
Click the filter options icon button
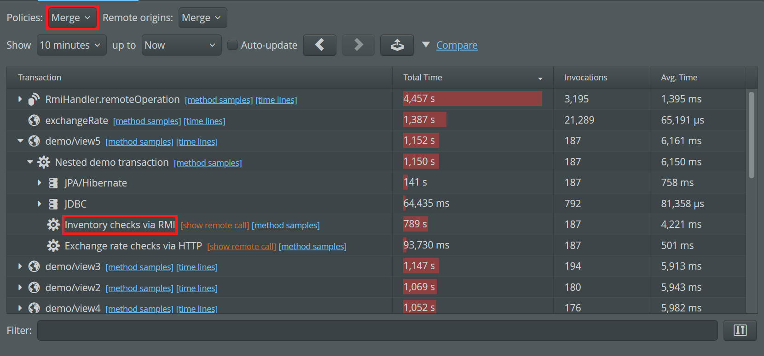coord(740,330)
